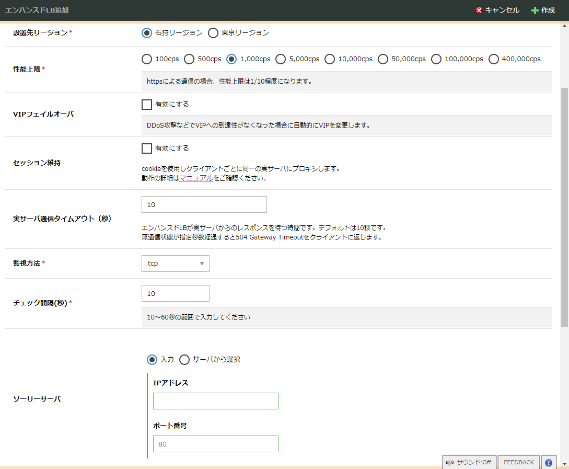Open the FEEDBACK panel
569x469 pixels.
pos(518,462)
